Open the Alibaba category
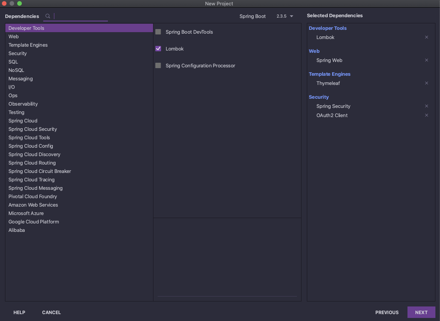 click(x=79, y=230)
